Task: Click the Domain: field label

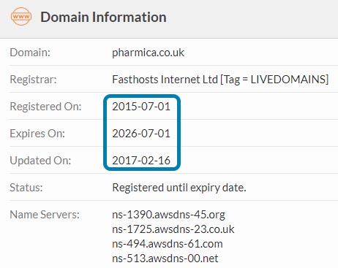Action: (30, 53)
